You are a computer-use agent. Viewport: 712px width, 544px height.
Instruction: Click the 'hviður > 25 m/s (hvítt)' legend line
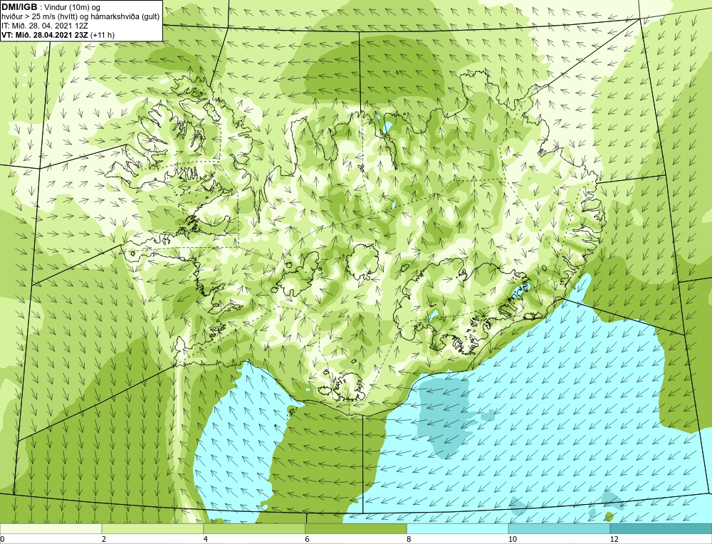80,17
